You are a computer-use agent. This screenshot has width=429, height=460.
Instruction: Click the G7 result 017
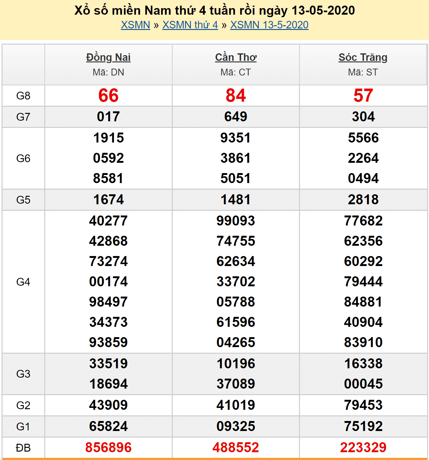pos(108,117)
